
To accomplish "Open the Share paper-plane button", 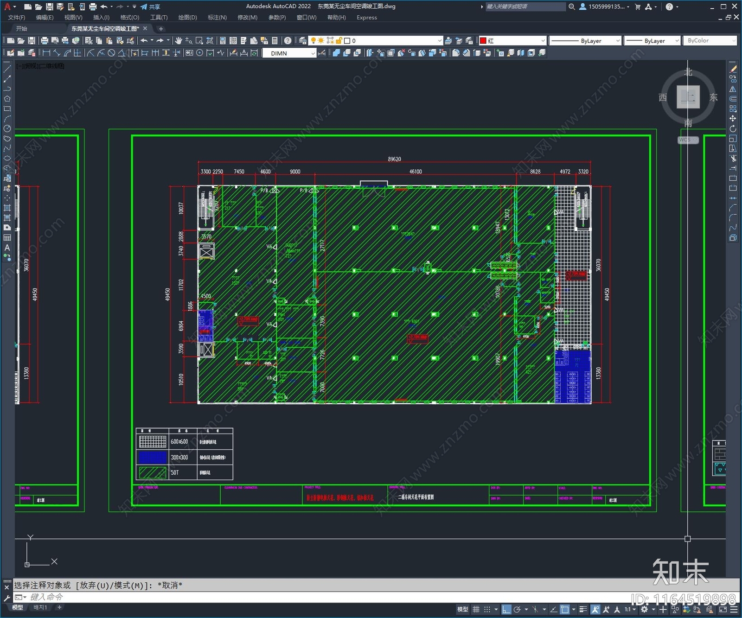I will point(150,6).
